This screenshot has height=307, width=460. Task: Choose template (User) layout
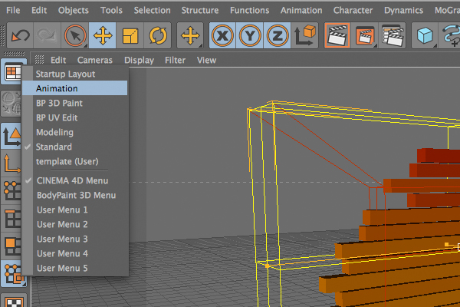click(x=75, y=161)
